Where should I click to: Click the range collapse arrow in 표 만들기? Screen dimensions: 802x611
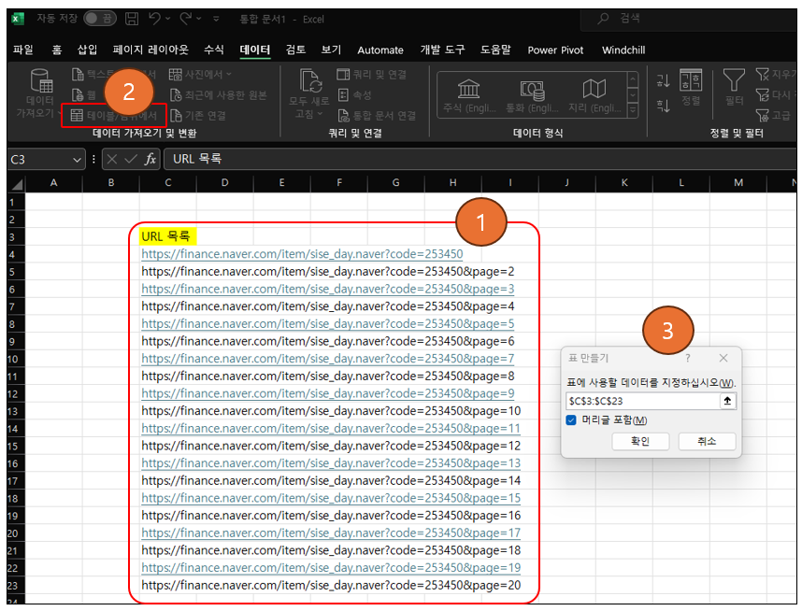pyautogui.click(x=727, y=401)
